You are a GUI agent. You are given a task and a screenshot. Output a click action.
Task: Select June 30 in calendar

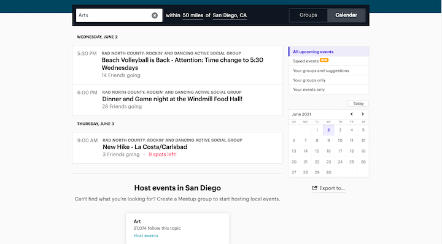pos(328,172)
